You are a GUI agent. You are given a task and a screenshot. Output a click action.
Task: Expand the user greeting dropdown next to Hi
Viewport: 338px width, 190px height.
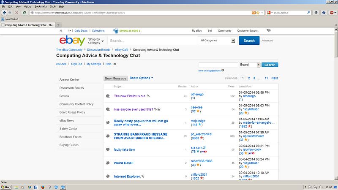69,31
